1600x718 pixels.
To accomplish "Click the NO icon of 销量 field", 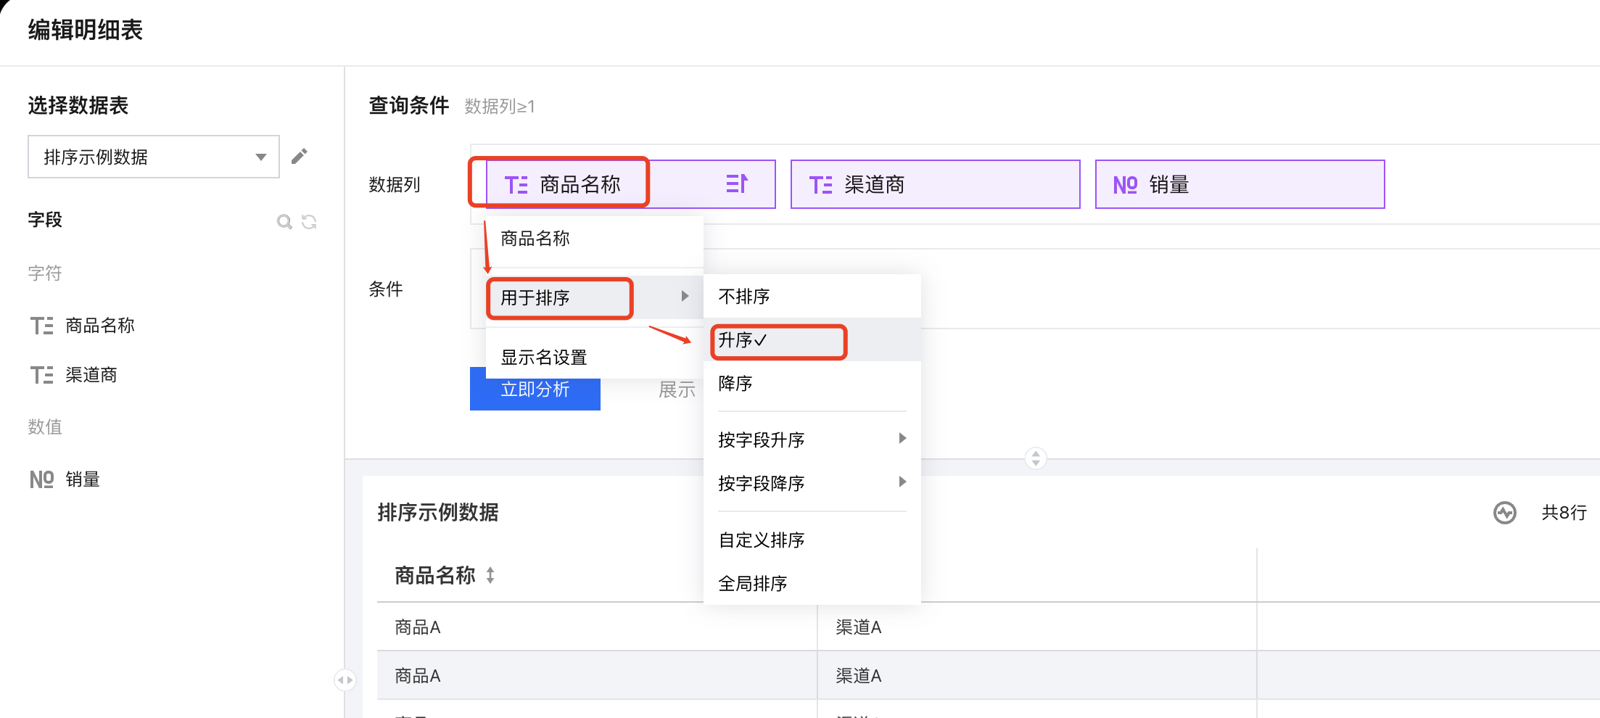I will (x=42, y=479).
